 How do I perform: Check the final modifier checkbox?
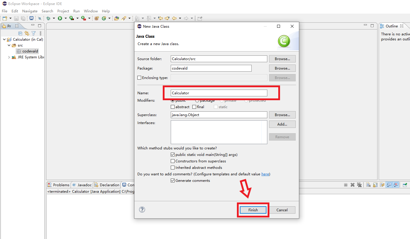coord(194,107)
